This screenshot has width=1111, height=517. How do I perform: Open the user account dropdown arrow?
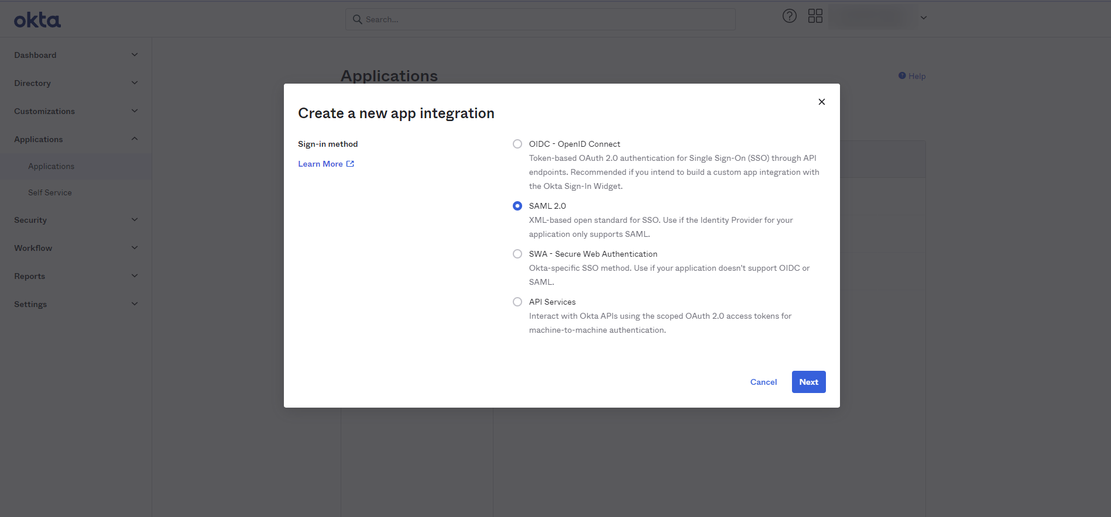click(x=923, y=18)
